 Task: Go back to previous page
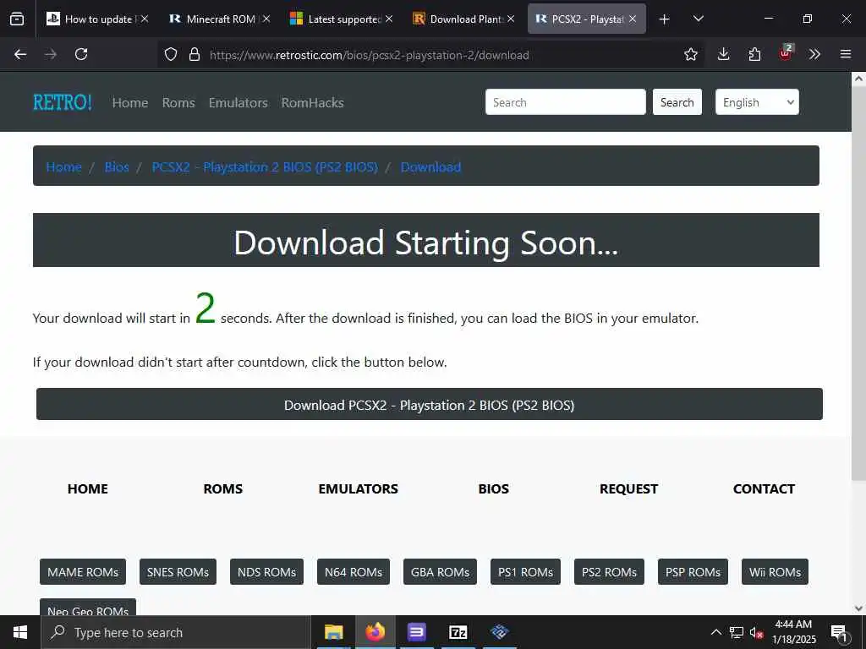tap(20, 54)
